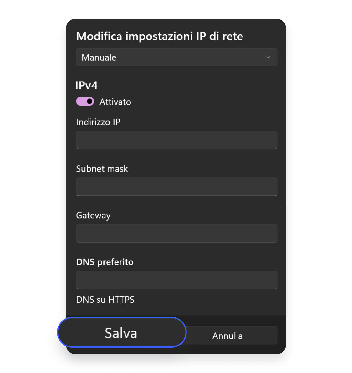Click inside the Gateway text box
This screenshot has height=373, width=352.
click(x=176, y=233)
